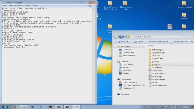Click Notepad scrollbar down arrow
The width and height of the screenshot is (194, 109).
[x=94, y=102]
